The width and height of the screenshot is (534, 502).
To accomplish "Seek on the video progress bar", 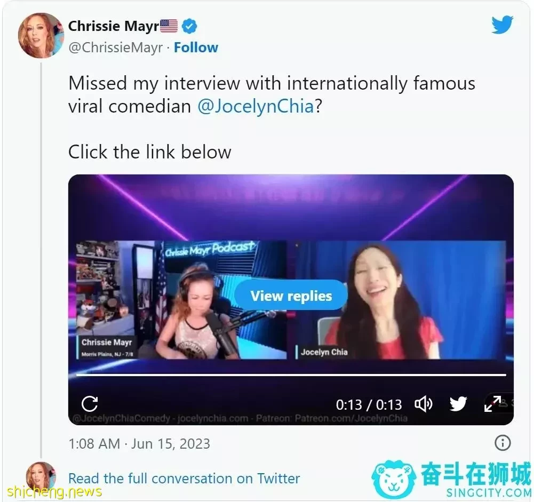I will [291, 375].
